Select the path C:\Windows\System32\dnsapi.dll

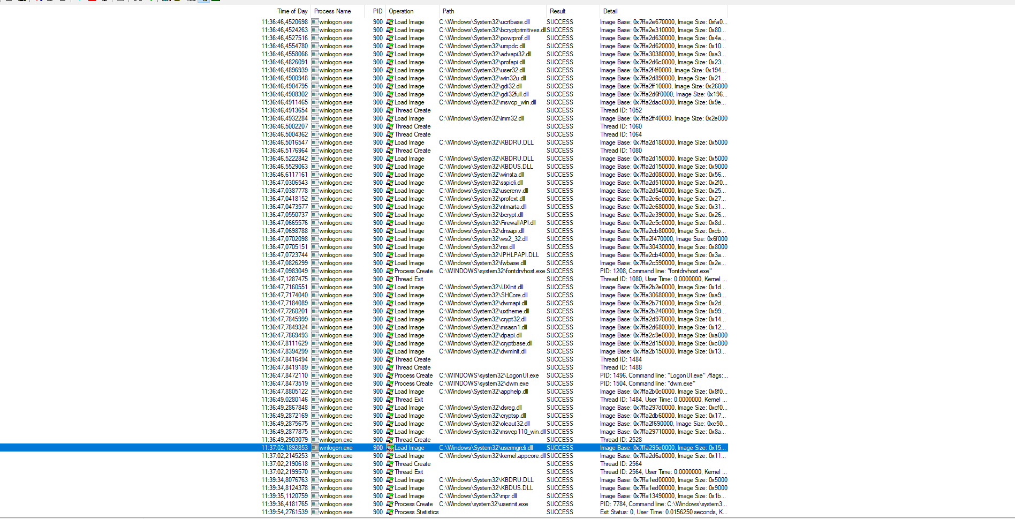pos(482,231)
